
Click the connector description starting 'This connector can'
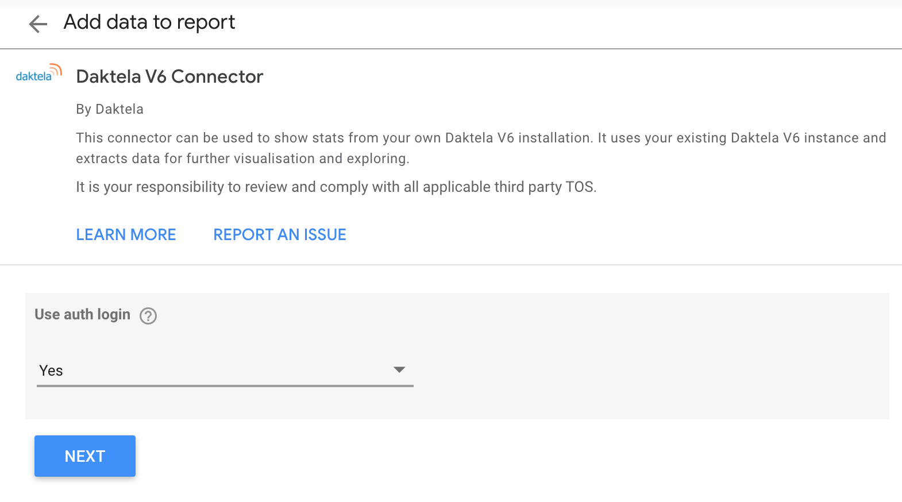(481, 148)
